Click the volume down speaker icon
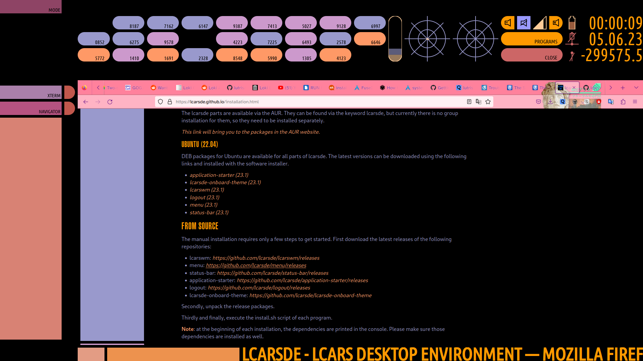Viewport: 643px width, 361px height. coord(508,23)
